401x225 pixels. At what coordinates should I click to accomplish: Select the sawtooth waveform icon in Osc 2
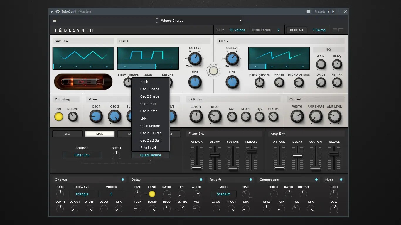tap(272, 67)
